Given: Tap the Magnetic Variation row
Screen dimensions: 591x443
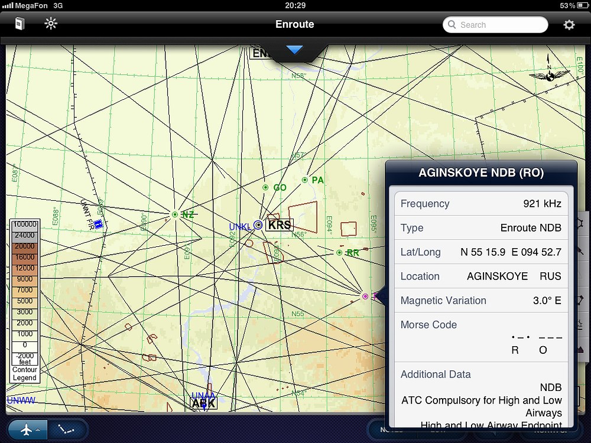Looking at the screenshot, I should click(x=480, y=301).
